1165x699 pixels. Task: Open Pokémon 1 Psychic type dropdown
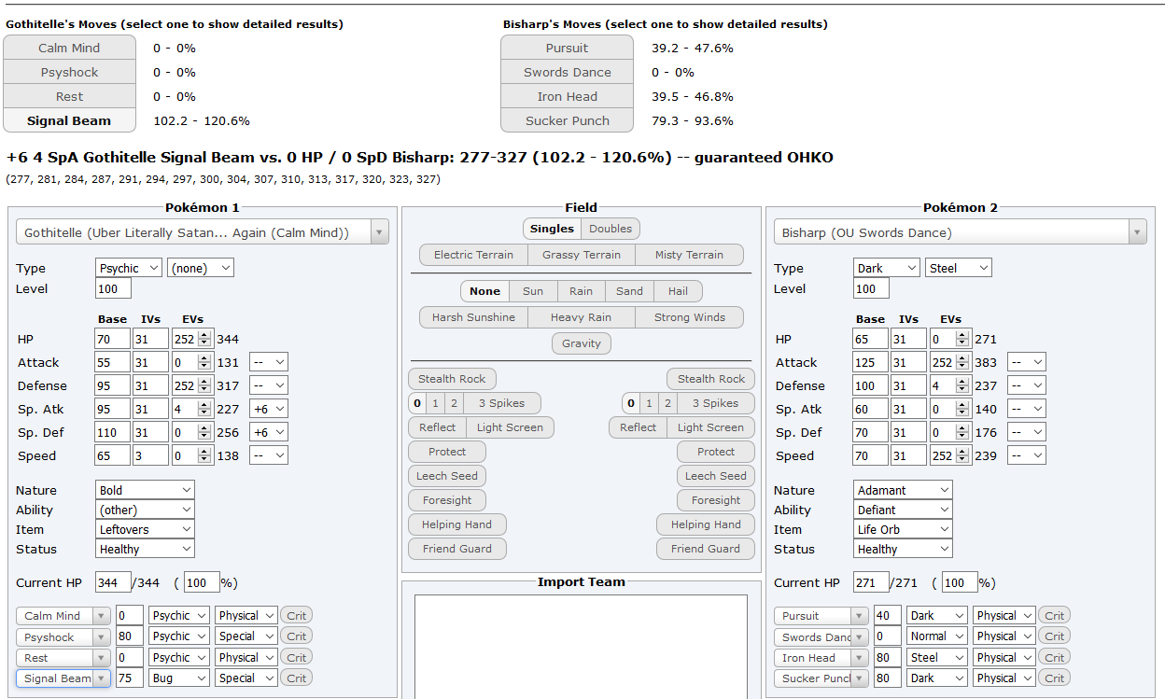(129, 268)
